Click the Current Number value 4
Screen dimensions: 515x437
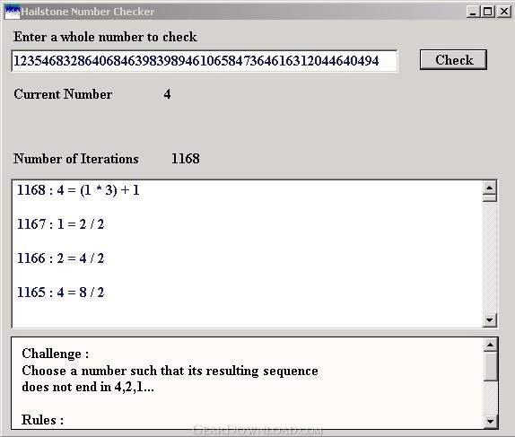pos(167,94)
